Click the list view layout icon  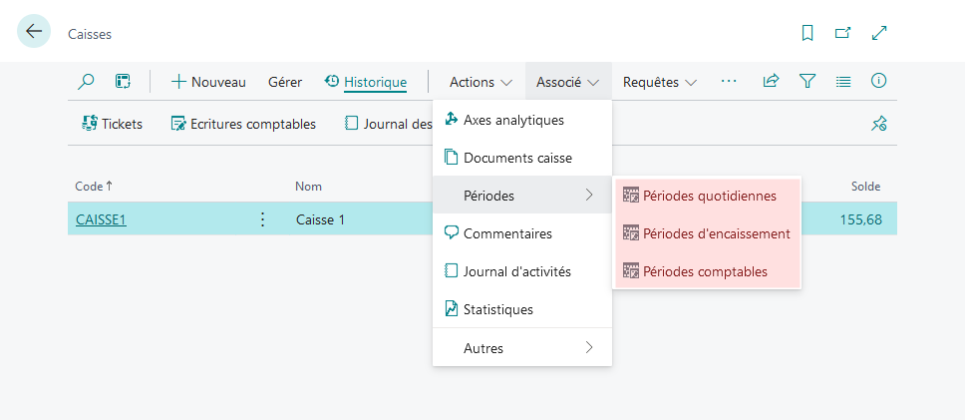tap(843, 81)
